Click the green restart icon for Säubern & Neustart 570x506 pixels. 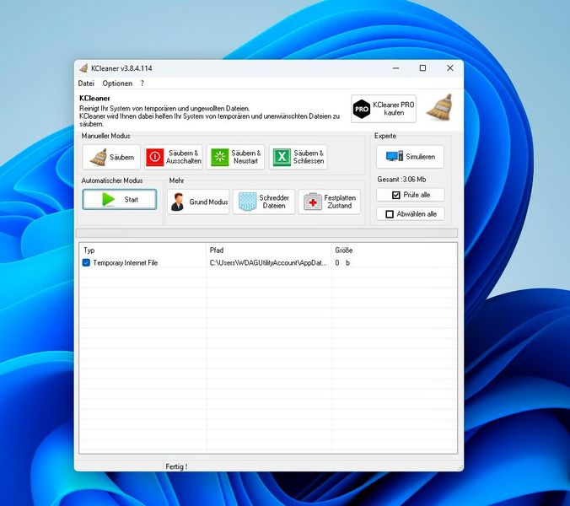point(219,157)
